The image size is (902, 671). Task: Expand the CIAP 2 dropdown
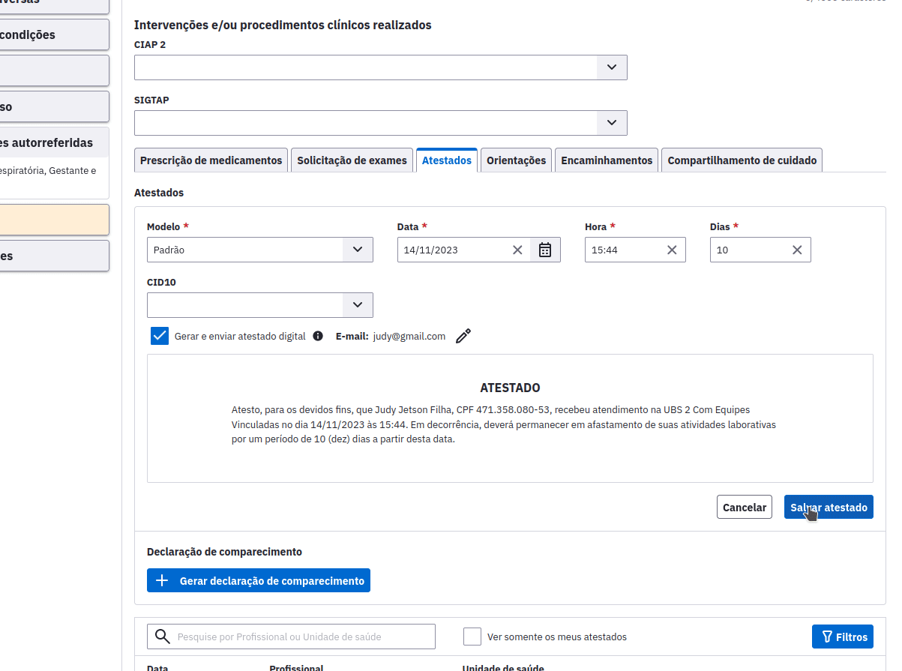pos(612,67)
